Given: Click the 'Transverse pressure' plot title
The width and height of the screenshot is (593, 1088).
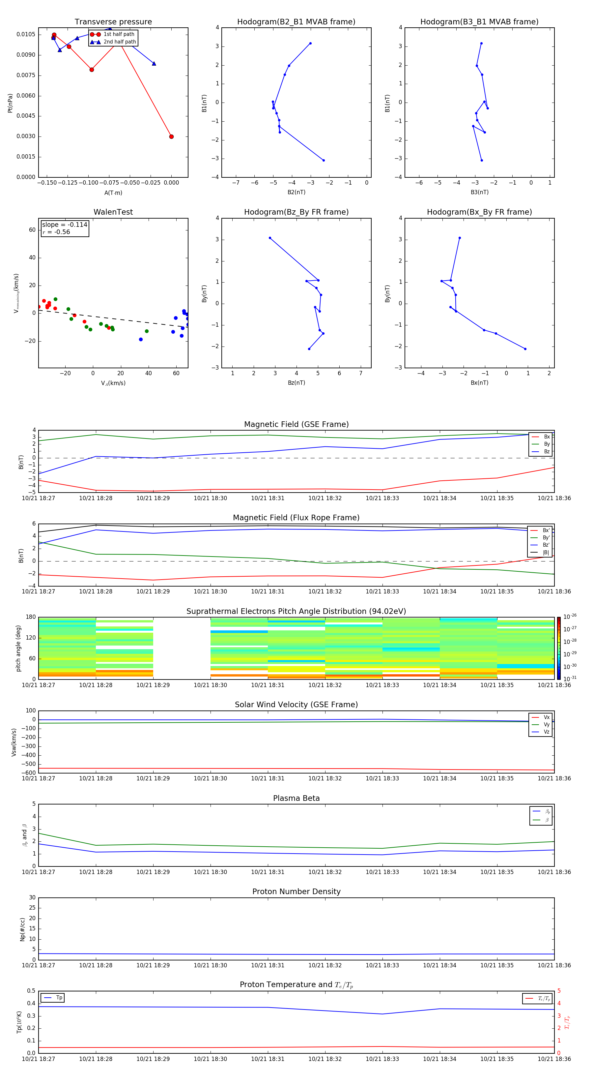Looking at the screenshot, I should point(113,22).
